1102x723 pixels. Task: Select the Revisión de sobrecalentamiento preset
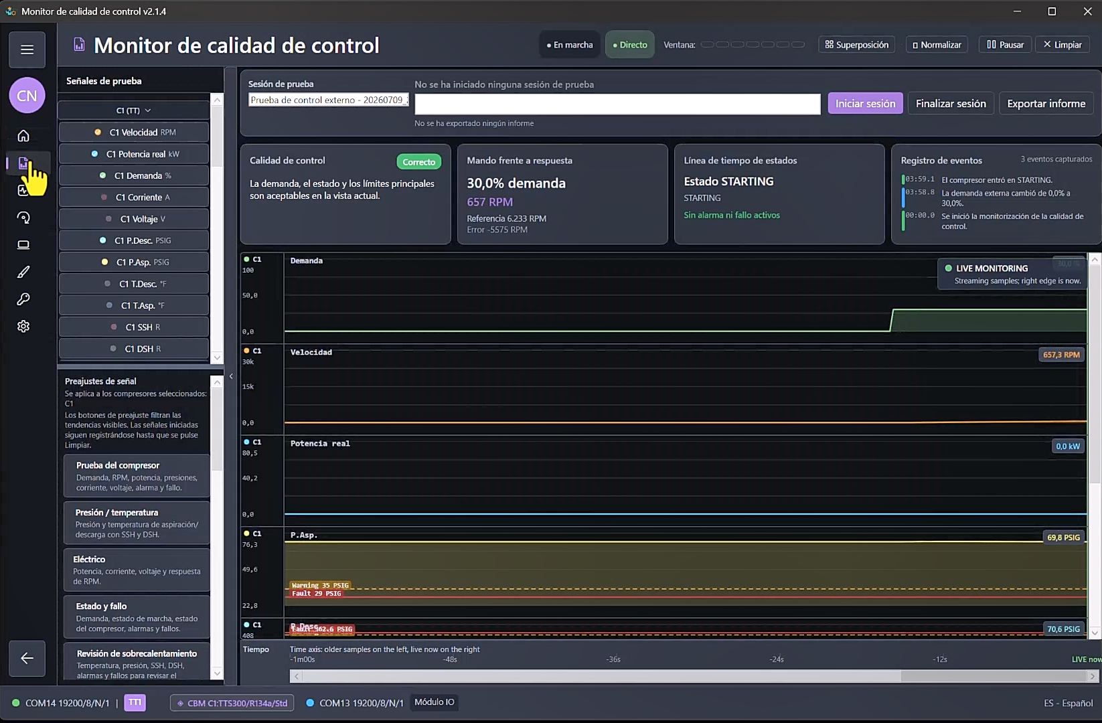click(x=137, y=662)
